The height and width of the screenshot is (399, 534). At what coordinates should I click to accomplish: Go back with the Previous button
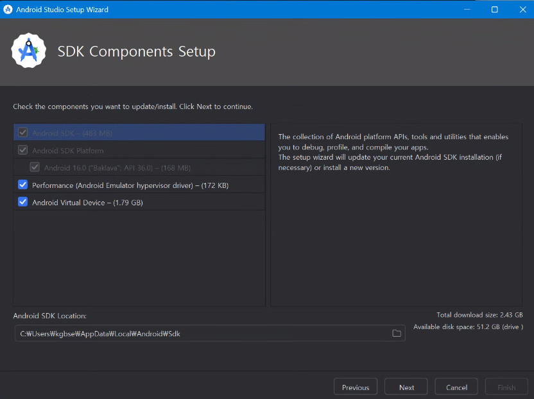point(356,387)
